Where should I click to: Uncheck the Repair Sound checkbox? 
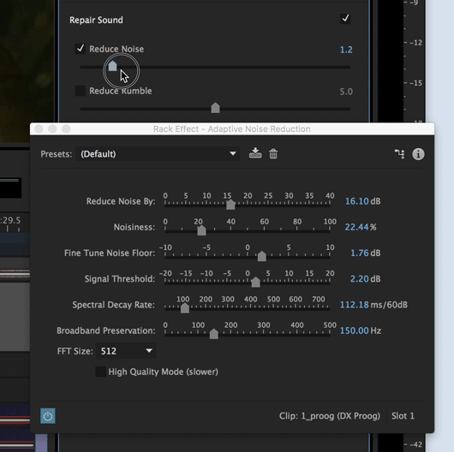pos(345,19)
